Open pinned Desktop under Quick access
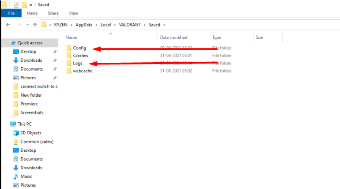The image size is (340, 189). click(28, 52)
